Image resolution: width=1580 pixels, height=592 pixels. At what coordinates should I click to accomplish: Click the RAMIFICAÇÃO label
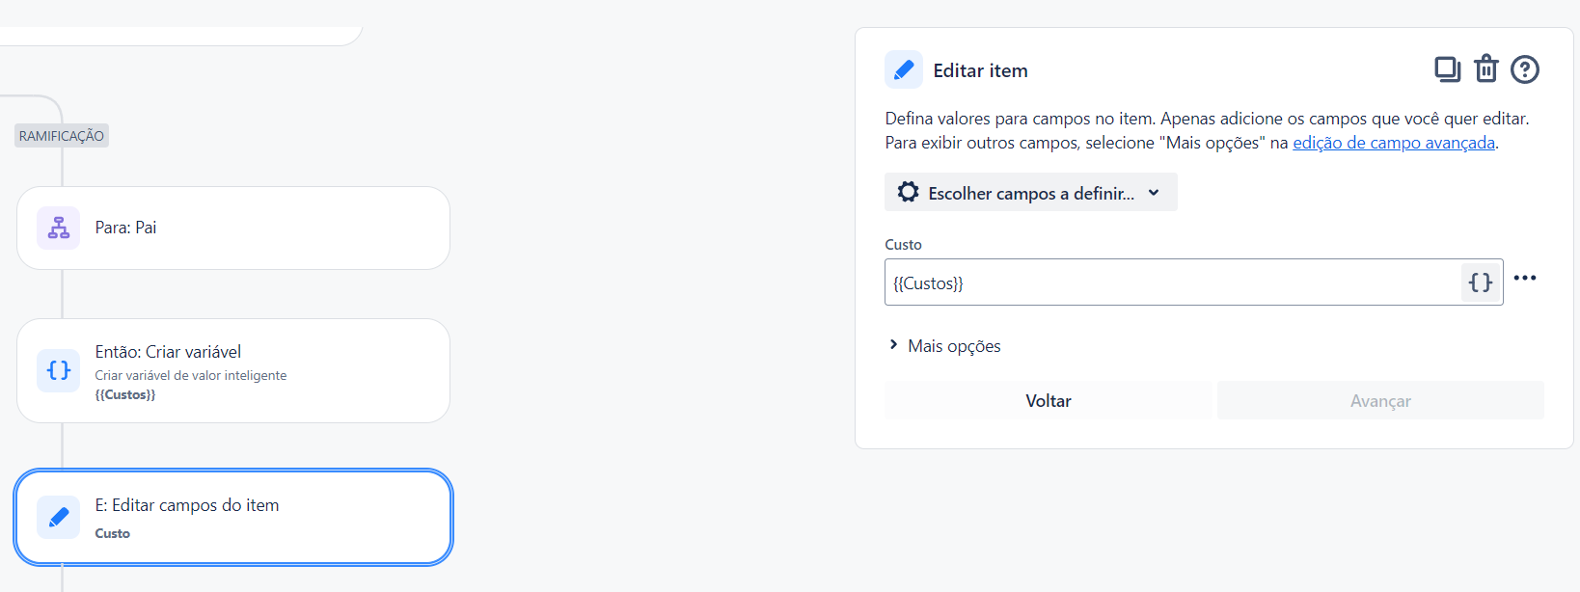coord(62,136)
